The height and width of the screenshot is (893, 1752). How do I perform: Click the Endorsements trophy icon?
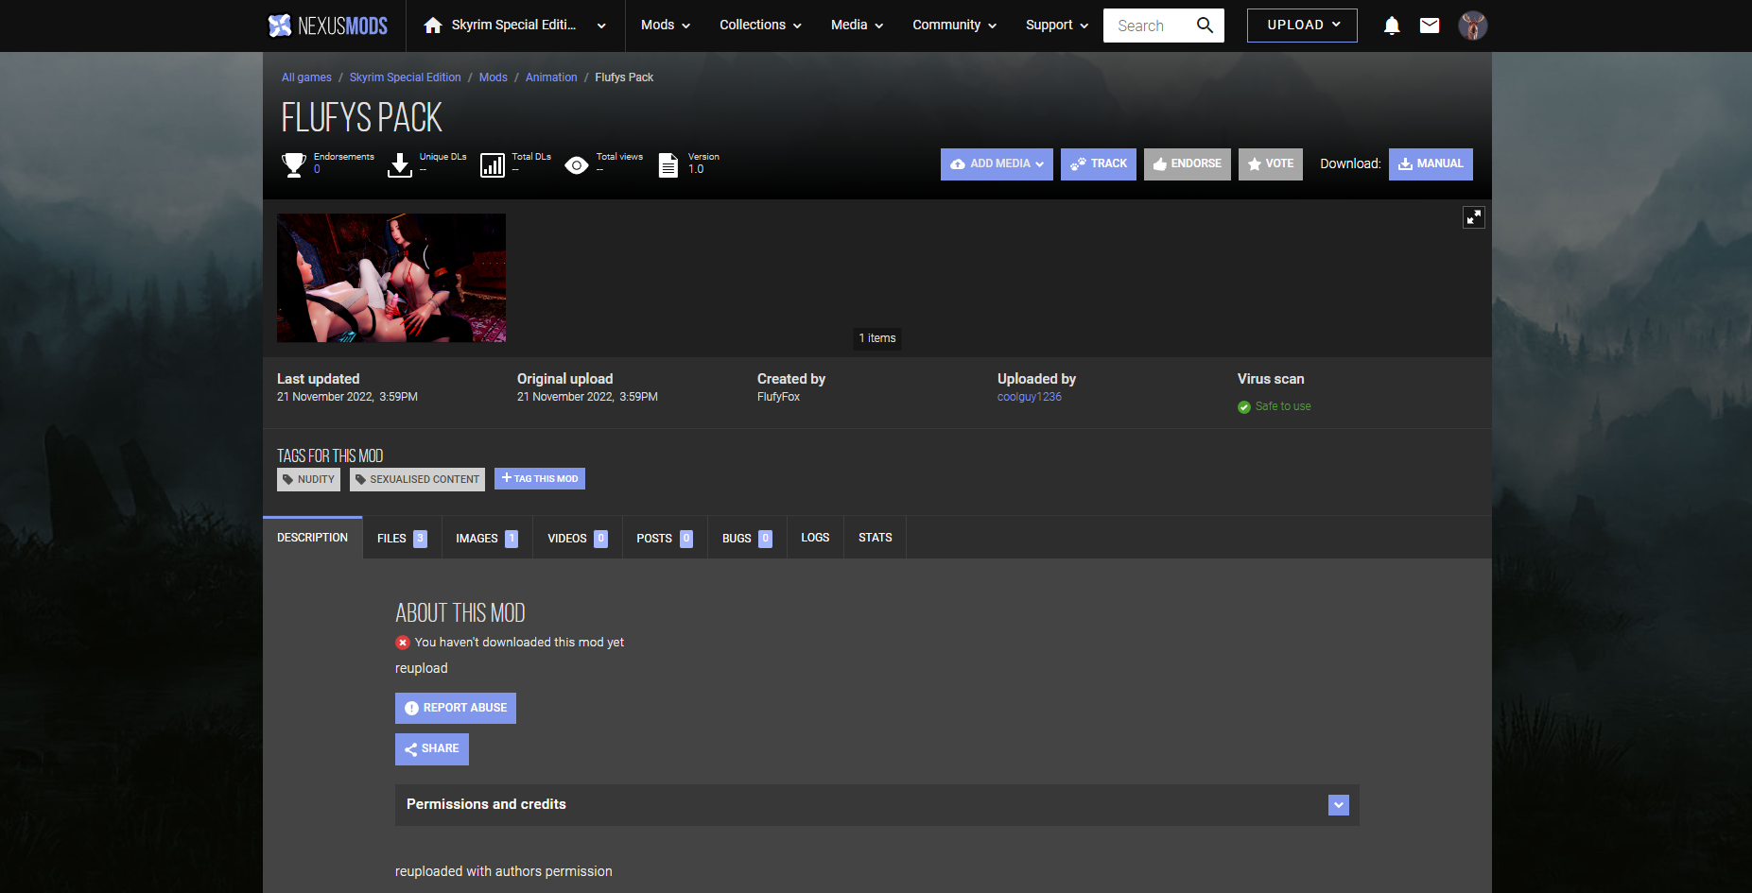(294, 165)
